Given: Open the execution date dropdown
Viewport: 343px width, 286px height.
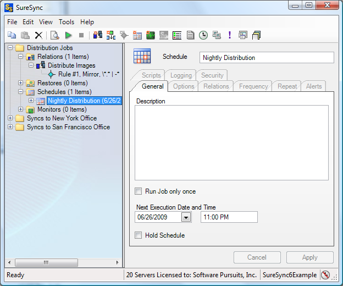Looking at the screenshot, I should 186,217.
